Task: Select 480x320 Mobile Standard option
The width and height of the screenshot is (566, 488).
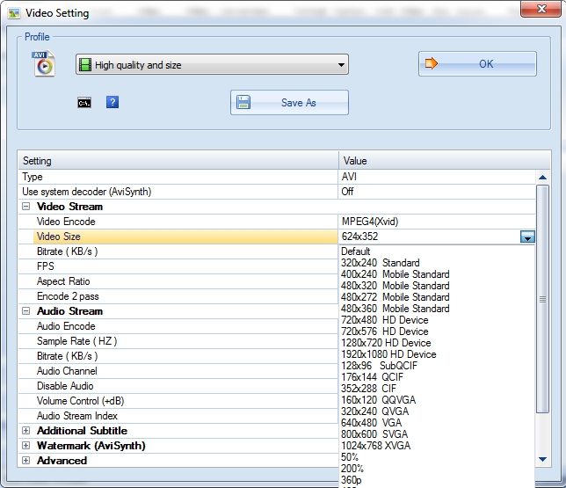Action: [437, 286]
